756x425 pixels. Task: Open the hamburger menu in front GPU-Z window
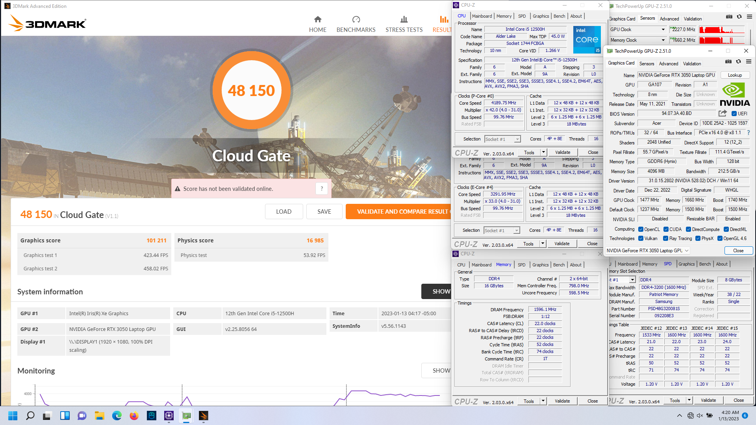coord(749,62)
